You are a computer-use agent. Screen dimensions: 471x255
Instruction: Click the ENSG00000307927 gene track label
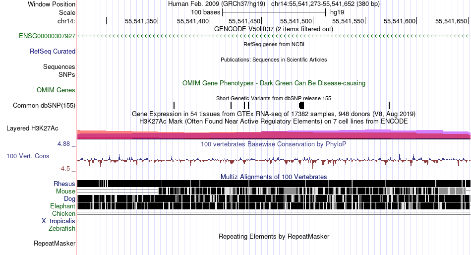tap(47, 36)
